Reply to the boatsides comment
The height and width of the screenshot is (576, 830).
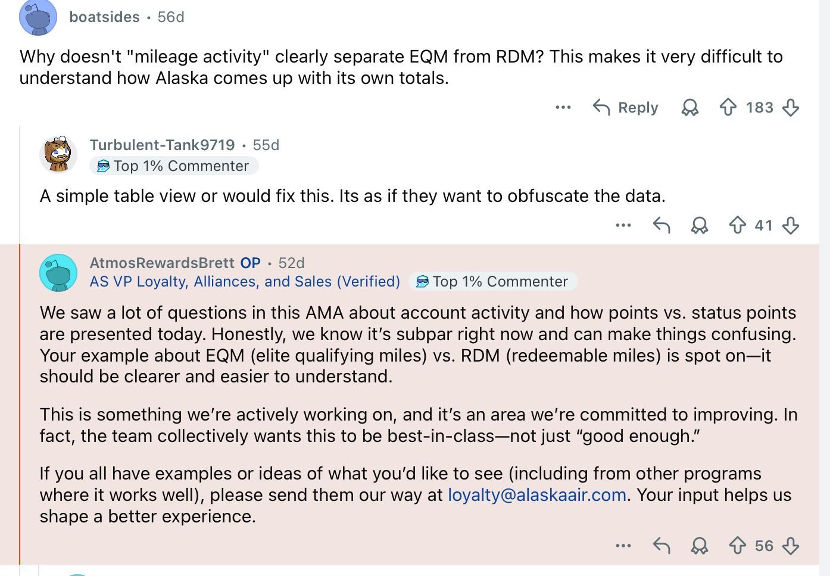pyautogui.click(x=626, y=107)
